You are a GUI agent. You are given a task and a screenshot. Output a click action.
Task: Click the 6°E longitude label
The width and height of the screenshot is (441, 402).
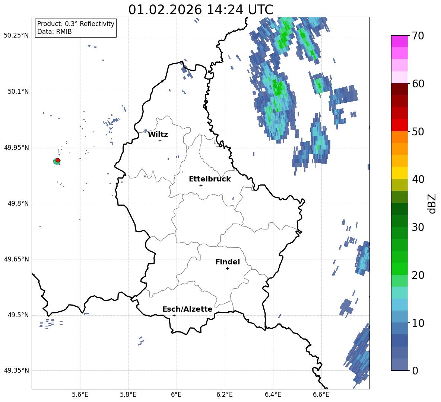[176, 395]
